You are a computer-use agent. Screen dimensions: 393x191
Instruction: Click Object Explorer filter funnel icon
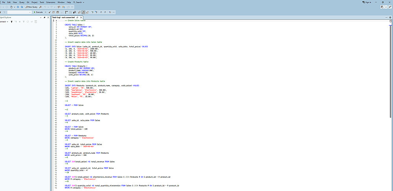24,22
